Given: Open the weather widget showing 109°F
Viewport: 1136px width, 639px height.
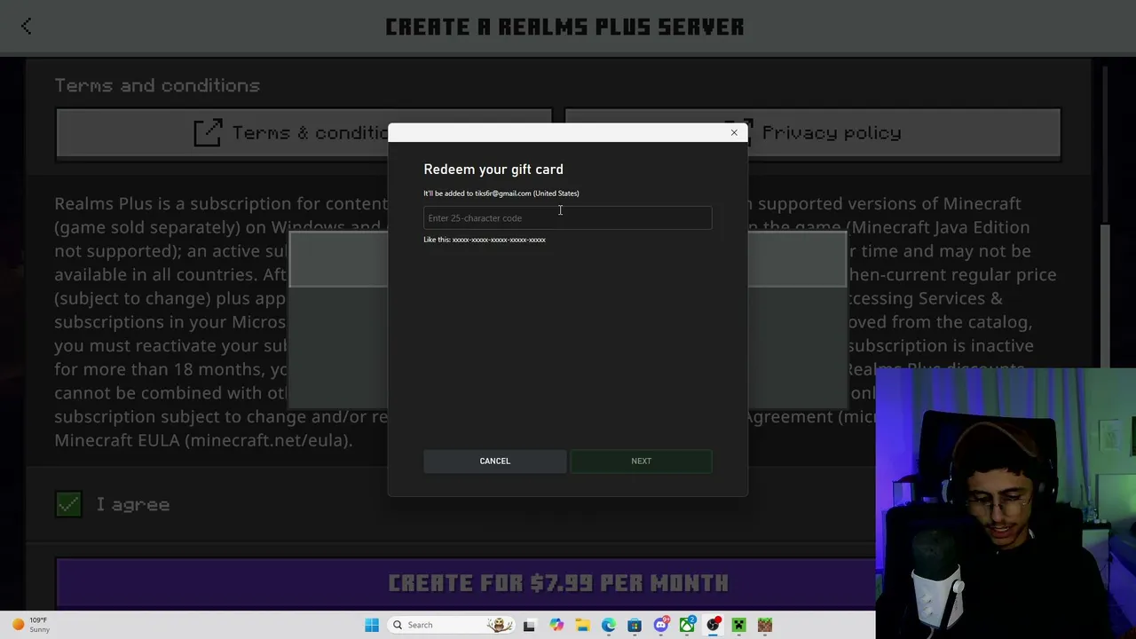Looking at the screenshot, I should tap(31, 625).
